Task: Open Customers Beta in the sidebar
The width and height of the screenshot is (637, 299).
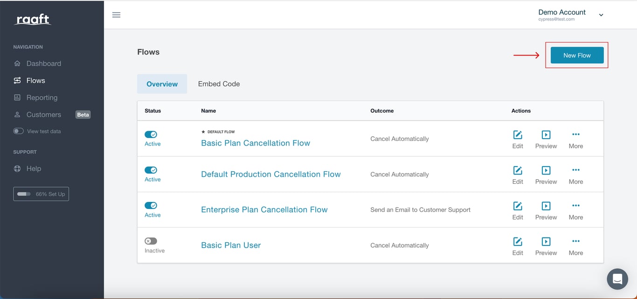Action: pyautogui.click(x=43, y=115)
